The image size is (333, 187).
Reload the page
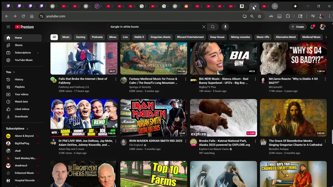[x=23, y=16]
